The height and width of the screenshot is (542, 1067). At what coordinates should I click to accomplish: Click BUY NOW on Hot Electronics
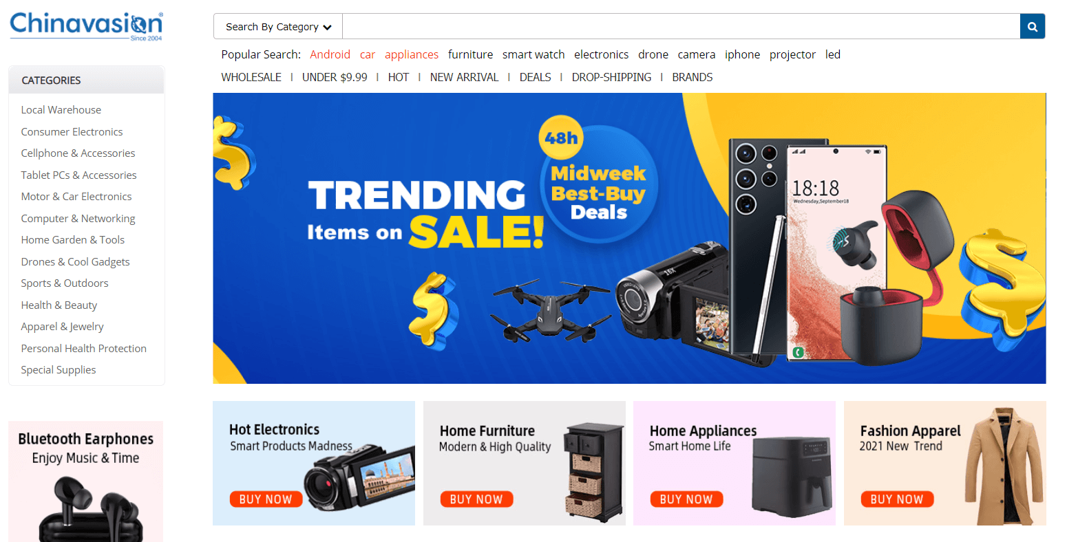pyautogui.click(x=266, y=499)
